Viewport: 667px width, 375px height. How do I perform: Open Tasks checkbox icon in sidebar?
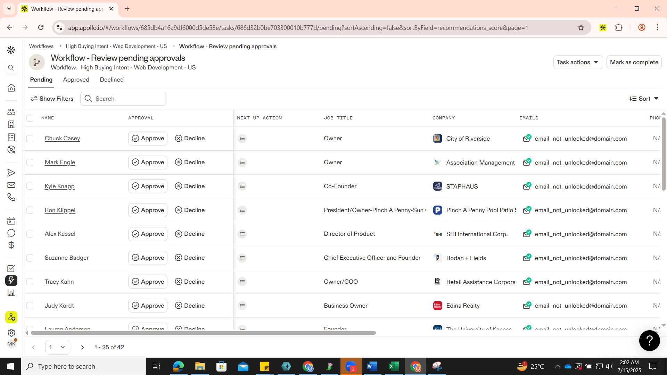click(11, 269)
